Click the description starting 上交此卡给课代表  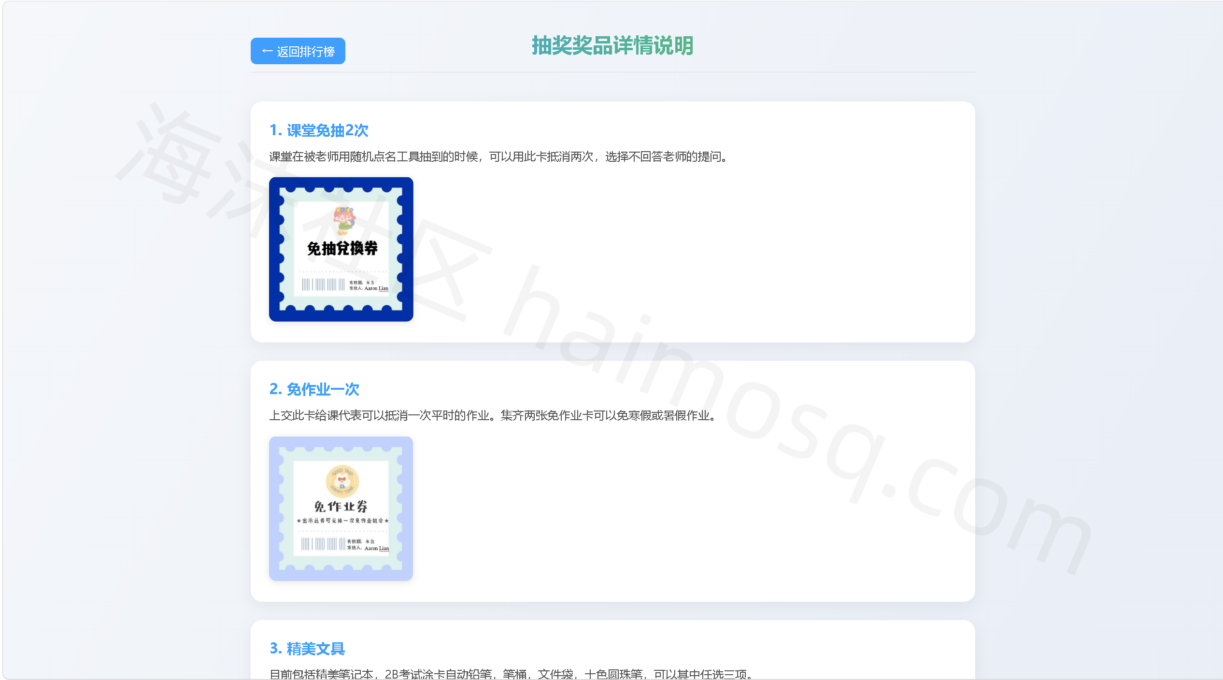tap(493, 415)
